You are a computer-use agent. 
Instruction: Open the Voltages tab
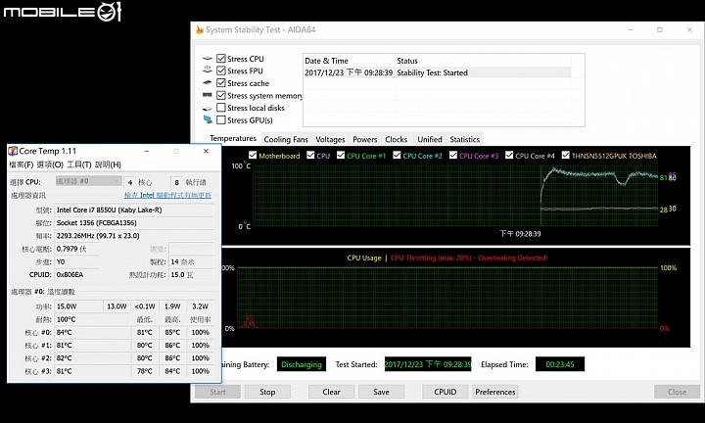coord(330,139)
